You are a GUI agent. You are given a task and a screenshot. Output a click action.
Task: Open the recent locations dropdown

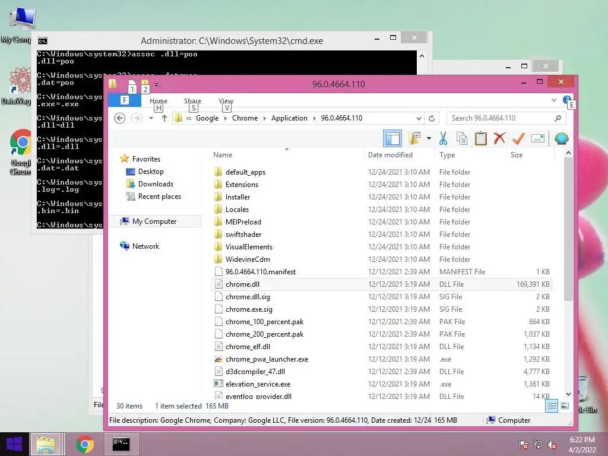151,118
